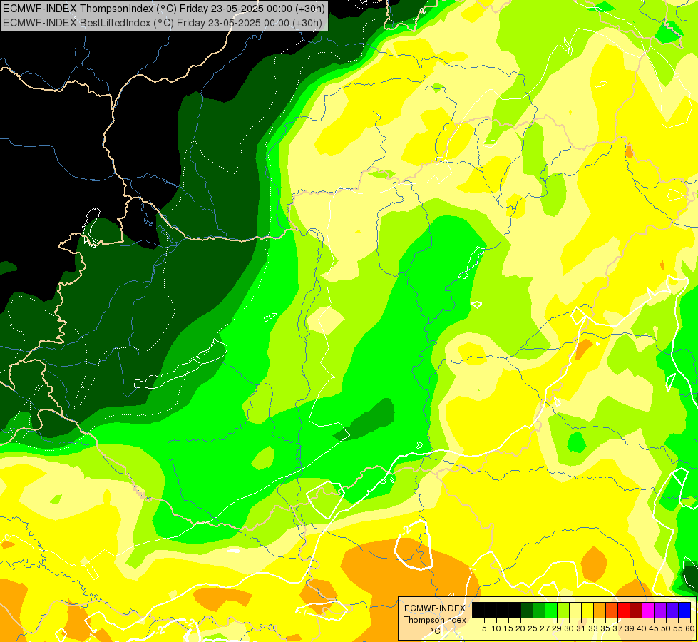Click the legend tick label 35
Viewport: 698px width, 642px height.
[606, 628]
